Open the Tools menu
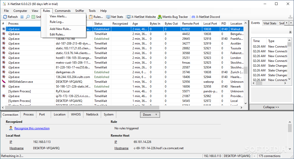This screenshot has height=159, width=294. 92,11
